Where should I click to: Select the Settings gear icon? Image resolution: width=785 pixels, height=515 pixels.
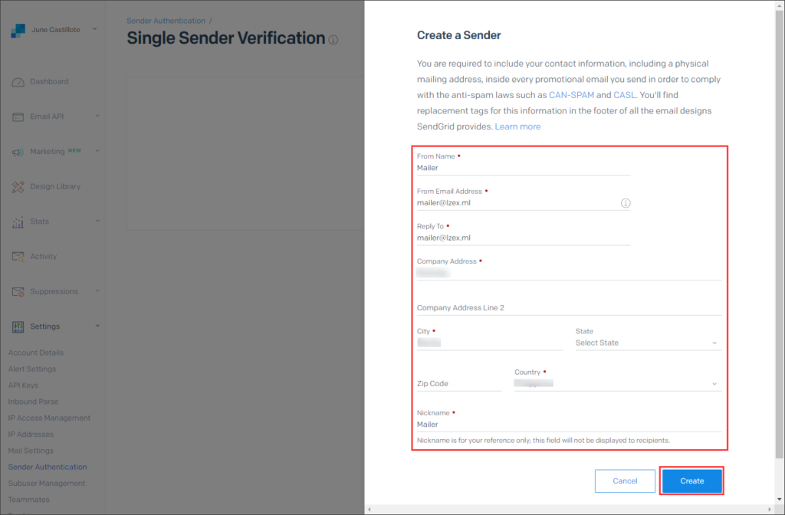pyautogui.click(x=17, y=326)
